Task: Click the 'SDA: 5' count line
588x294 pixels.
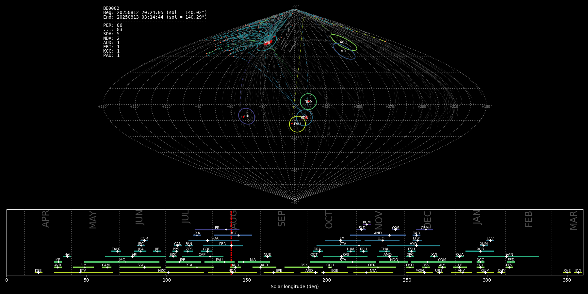Action: click(x=111, y=34)
